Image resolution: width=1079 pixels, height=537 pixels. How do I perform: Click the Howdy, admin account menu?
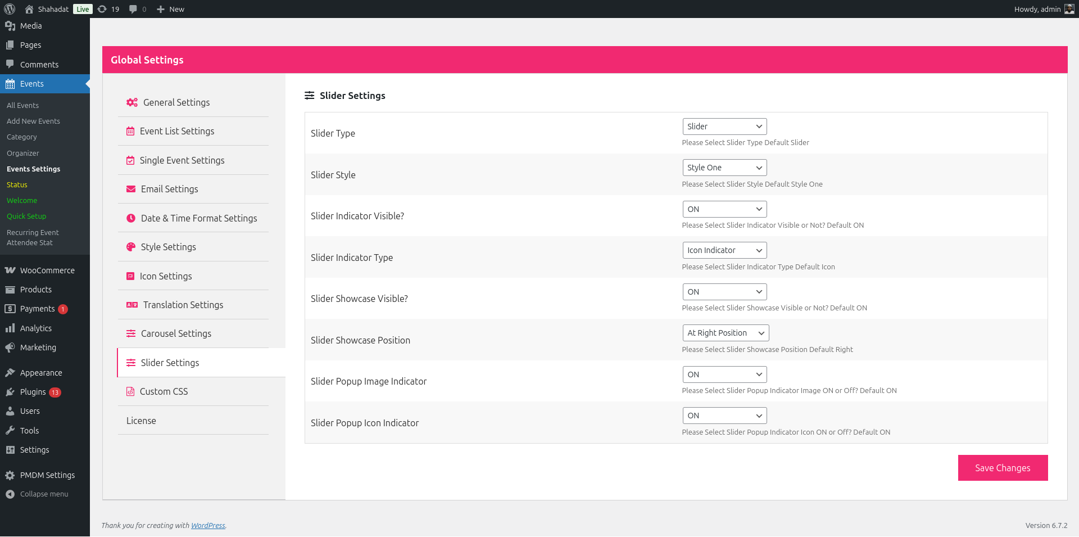1044,9
